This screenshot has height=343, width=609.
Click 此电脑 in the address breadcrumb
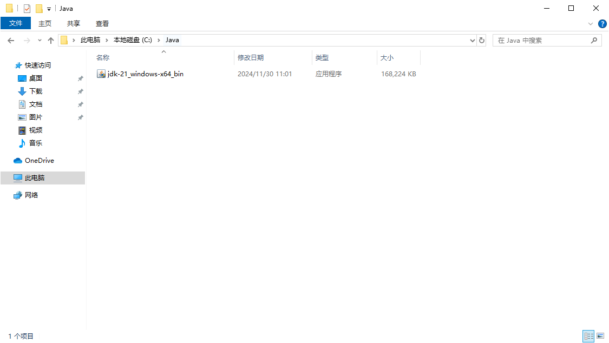click(x=90, y=40)
